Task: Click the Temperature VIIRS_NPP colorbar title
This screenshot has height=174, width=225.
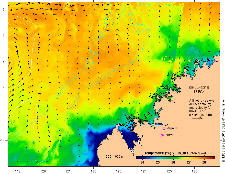Action: coord(175,153)
